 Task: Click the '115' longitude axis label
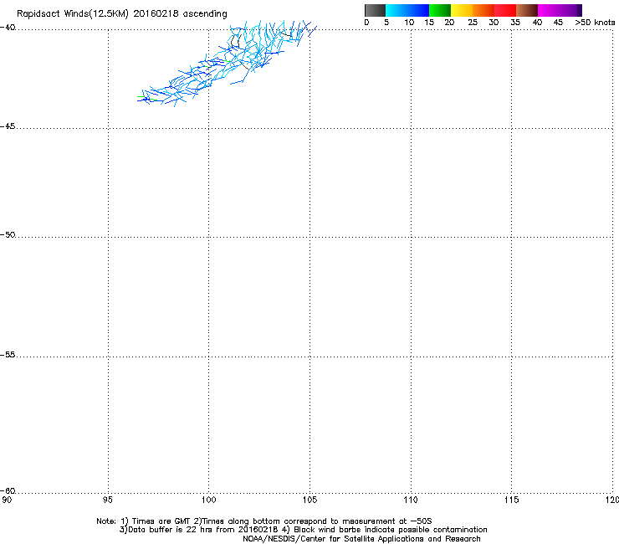coord(512,500)
